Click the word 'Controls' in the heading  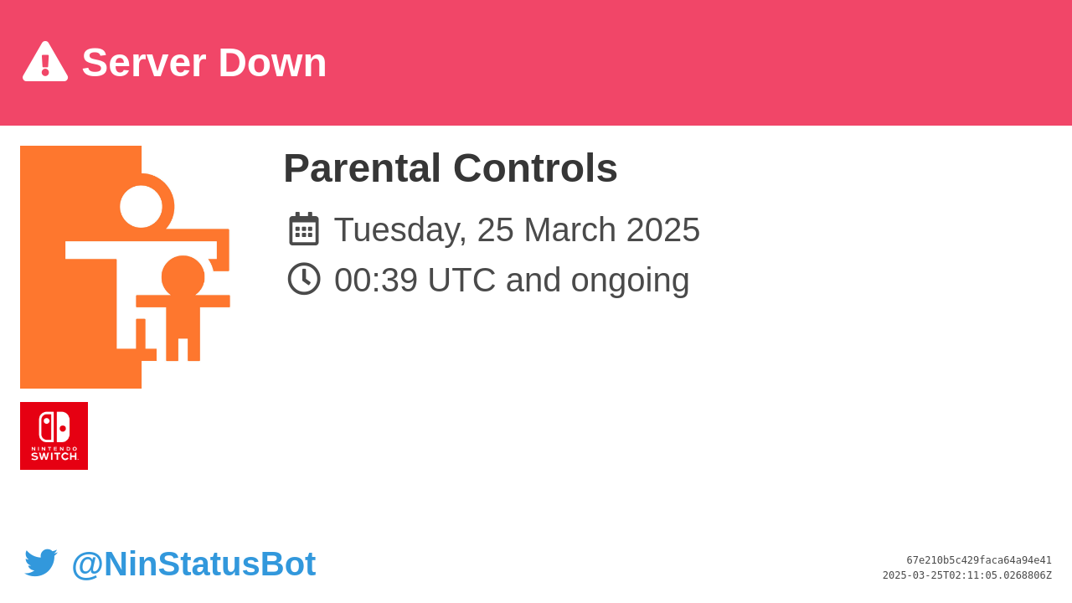click(x=535, y=168)
